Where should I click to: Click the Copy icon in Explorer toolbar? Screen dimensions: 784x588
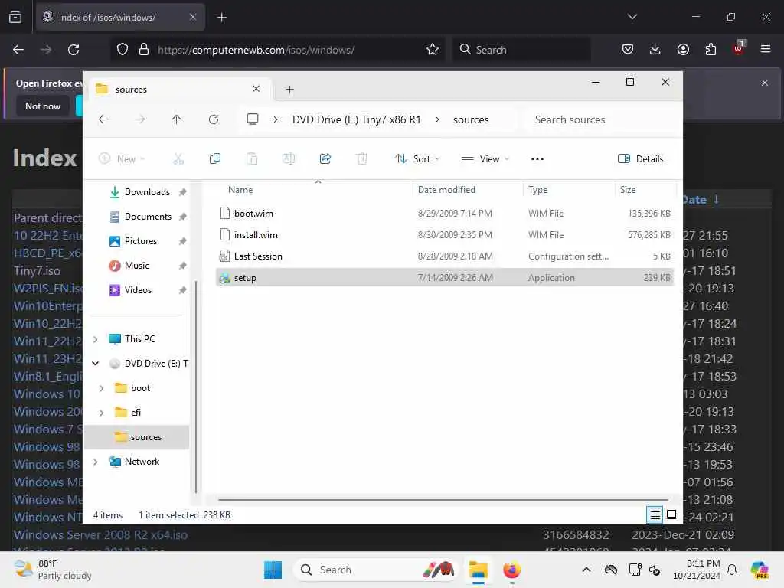[x=215, y=159]
